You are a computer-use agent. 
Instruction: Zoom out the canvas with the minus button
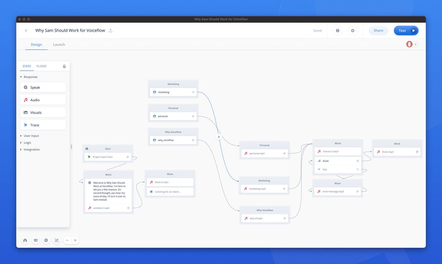coord(67,240)
